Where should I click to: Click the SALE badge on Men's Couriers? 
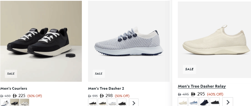[x=11, y=74]
